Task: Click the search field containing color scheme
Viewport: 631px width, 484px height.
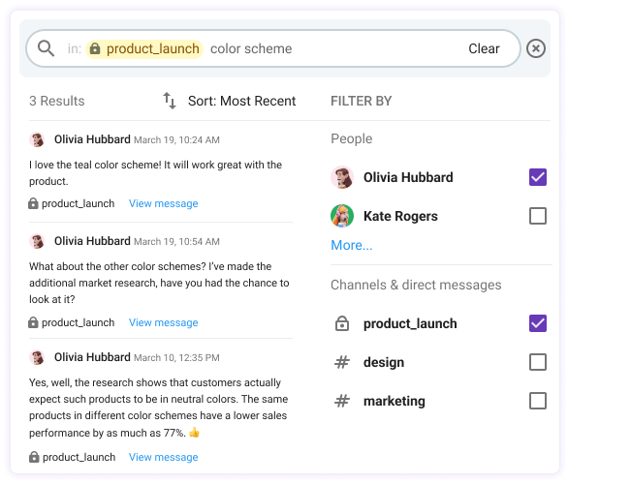Action: [330, 48]
